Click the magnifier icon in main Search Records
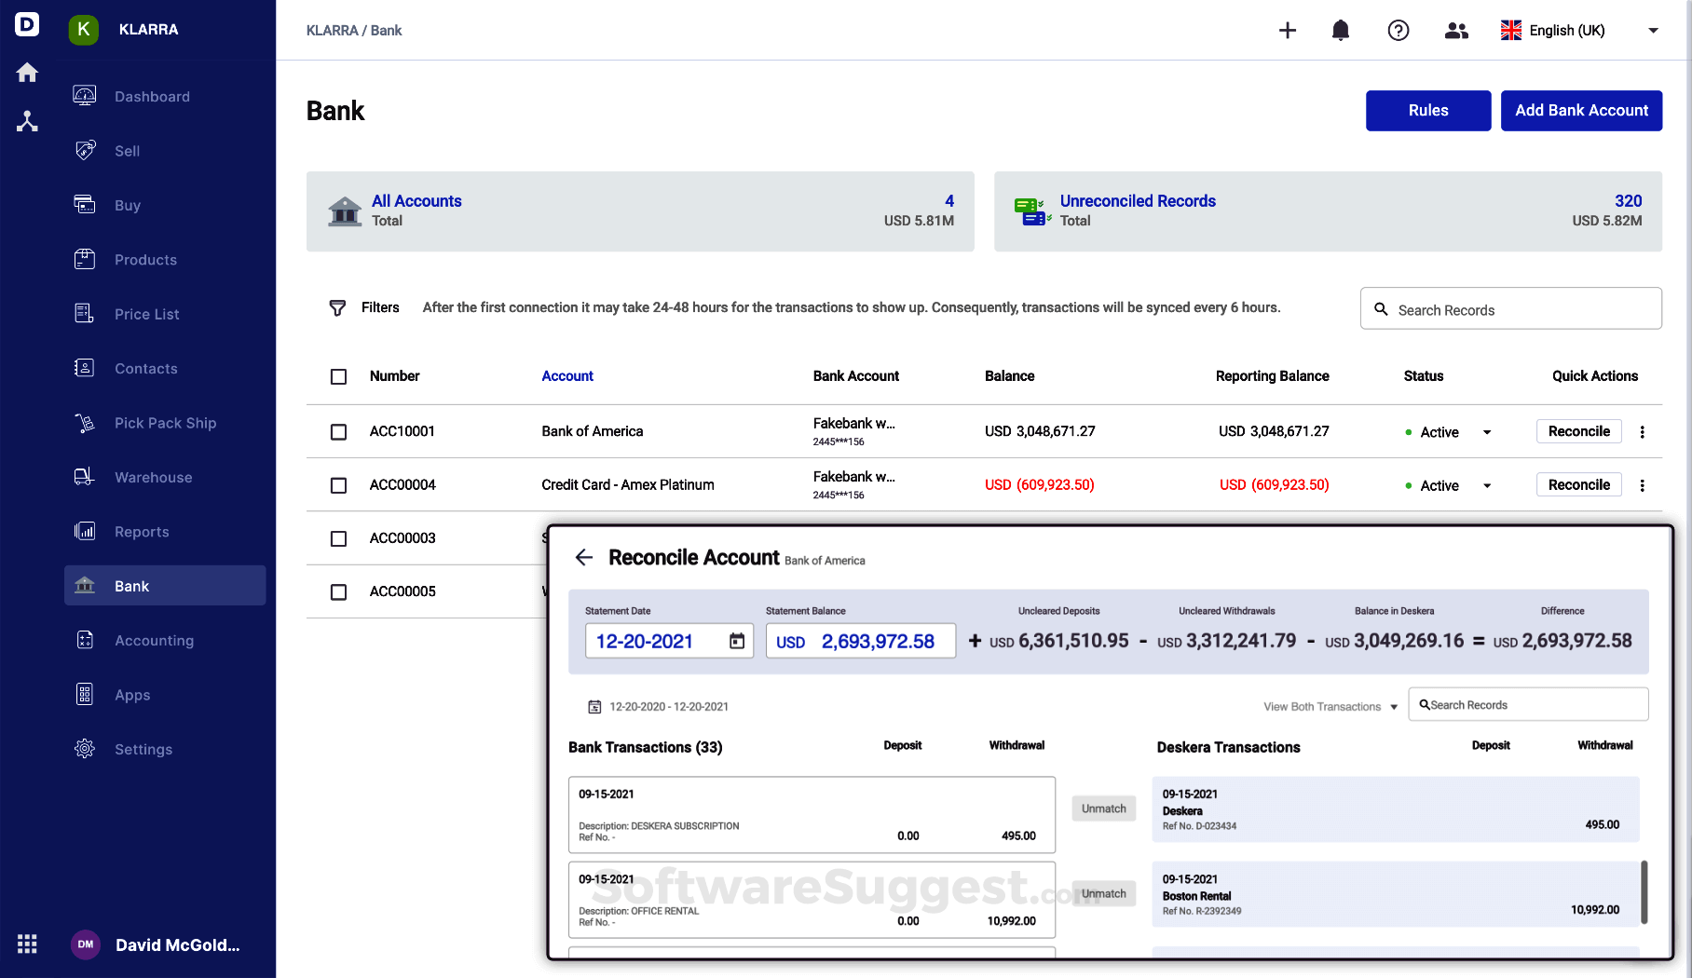This screenshot has height=978, width=1692. pos(1381,309)
